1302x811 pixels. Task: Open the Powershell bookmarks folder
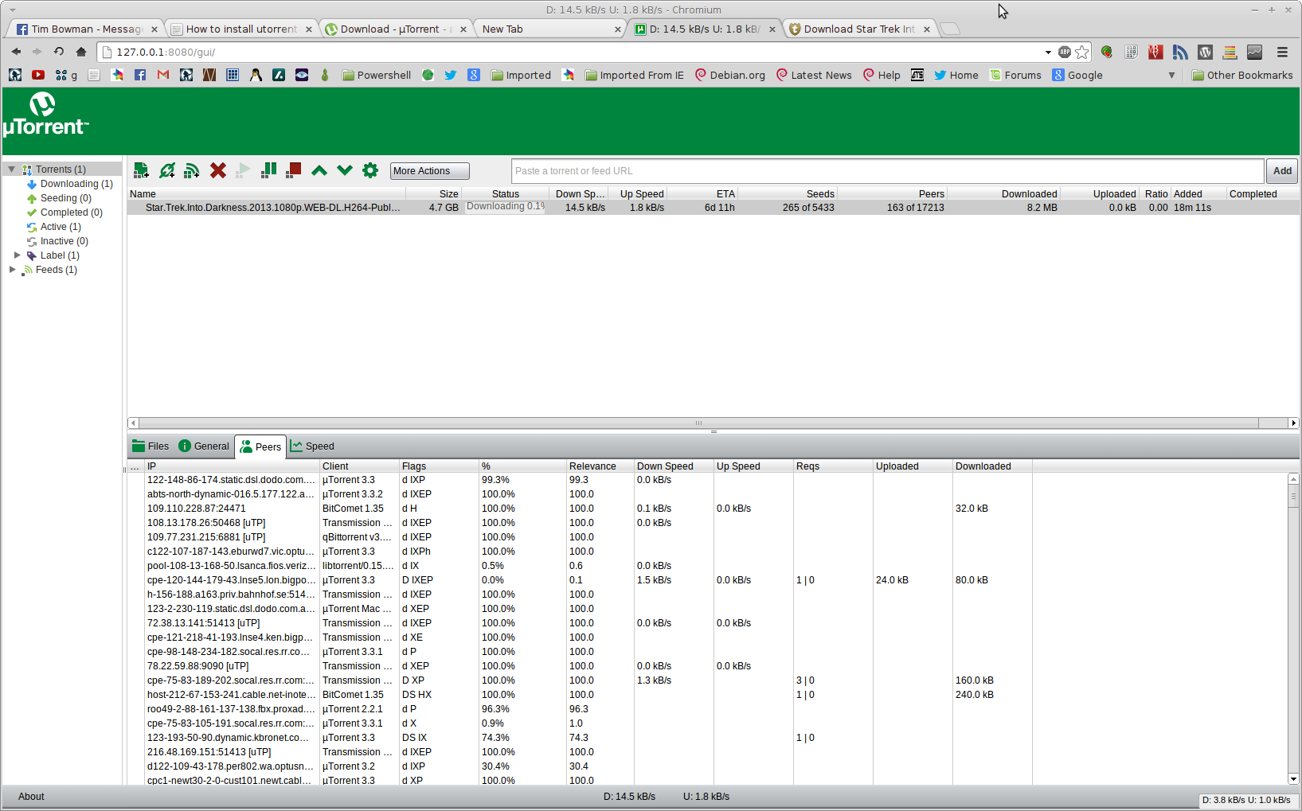377,75
